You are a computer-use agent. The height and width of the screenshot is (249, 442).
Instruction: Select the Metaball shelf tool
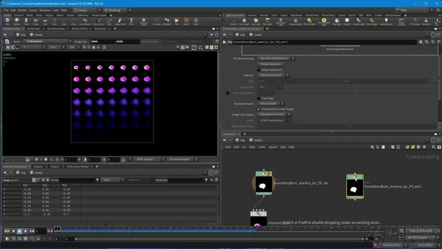tap(167, 21)
